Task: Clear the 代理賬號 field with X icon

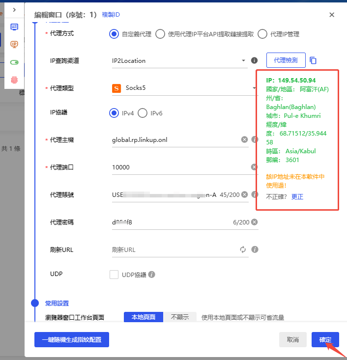Action: coord(244,194)
